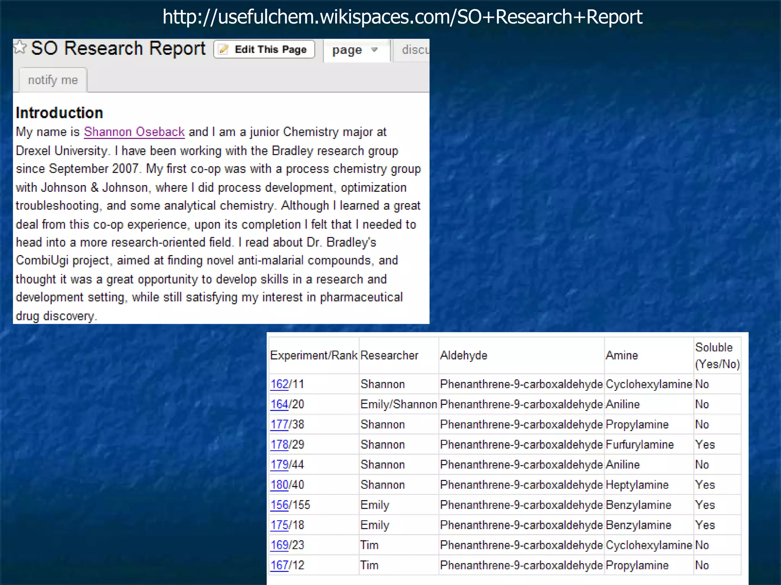Viewport: 781px width, 585px height.
Task: Open the Shannon Oseback link
Action: coord(134,132)
